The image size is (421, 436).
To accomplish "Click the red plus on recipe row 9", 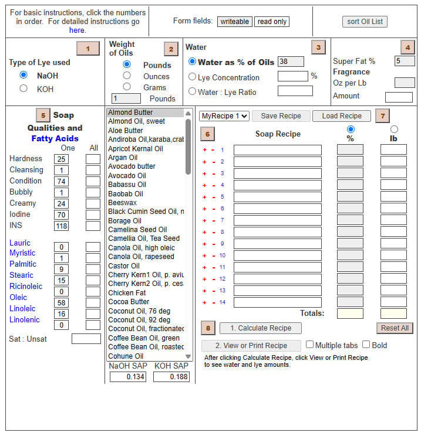I will 205,244.
